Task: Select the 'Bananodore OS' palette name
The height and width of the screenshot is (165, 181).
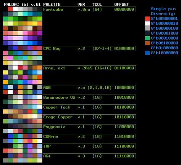Action: point(59,98)
